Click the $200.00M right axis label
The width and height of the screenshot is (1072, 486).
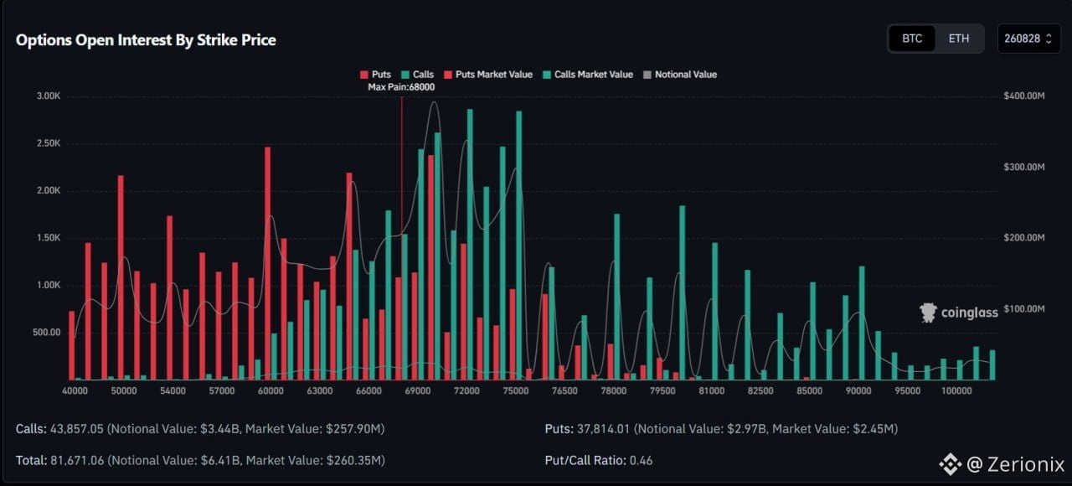[1024, 238]
